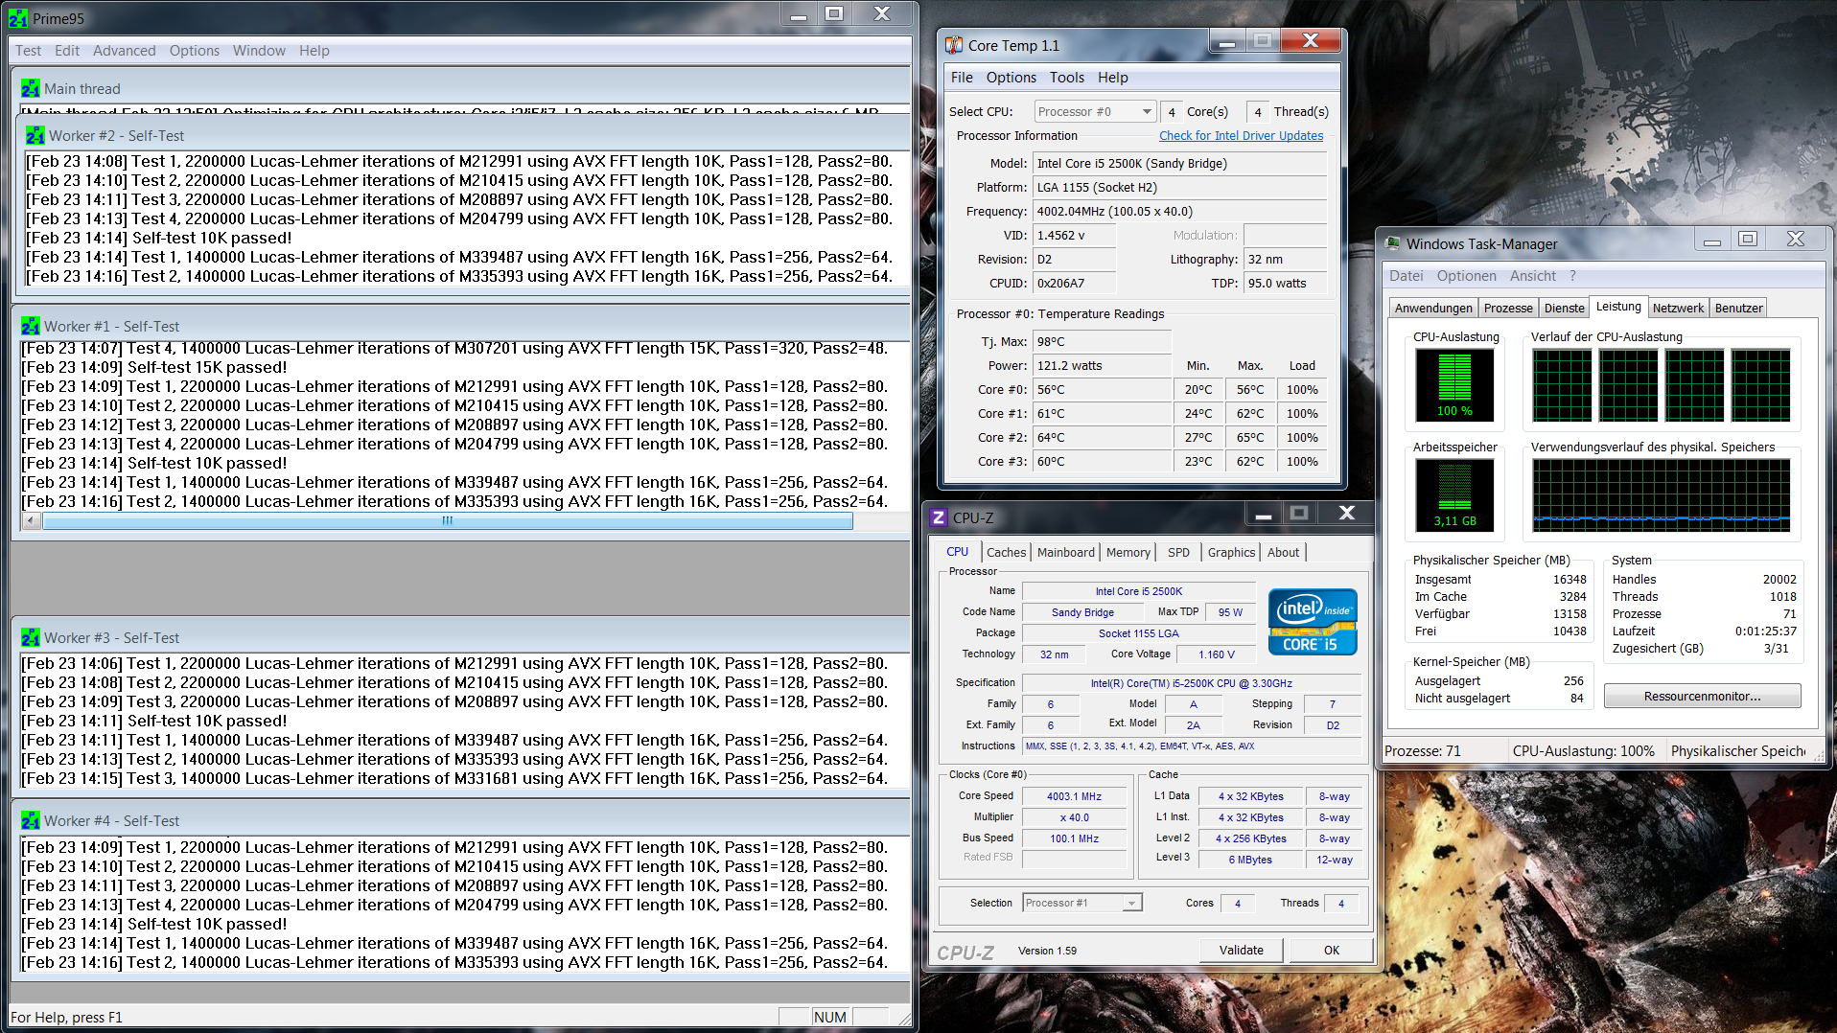The height and width of the screenshot is (1033, 1837).
Task: Click the Worker #3 - Self-Test title bar
Action: (460, 637)
